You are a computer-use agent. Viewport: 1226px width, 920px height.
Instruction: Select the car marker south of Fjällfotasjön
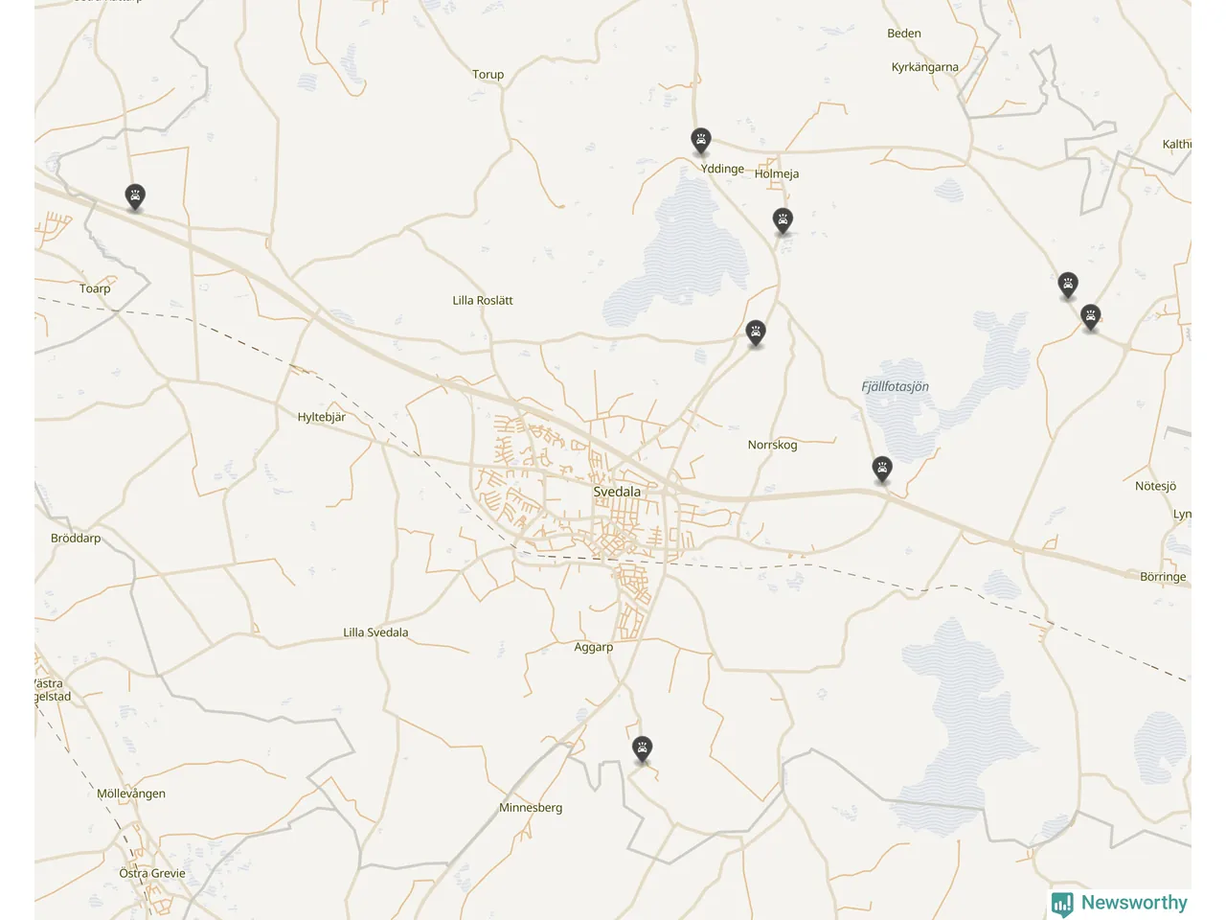(882, 469)
